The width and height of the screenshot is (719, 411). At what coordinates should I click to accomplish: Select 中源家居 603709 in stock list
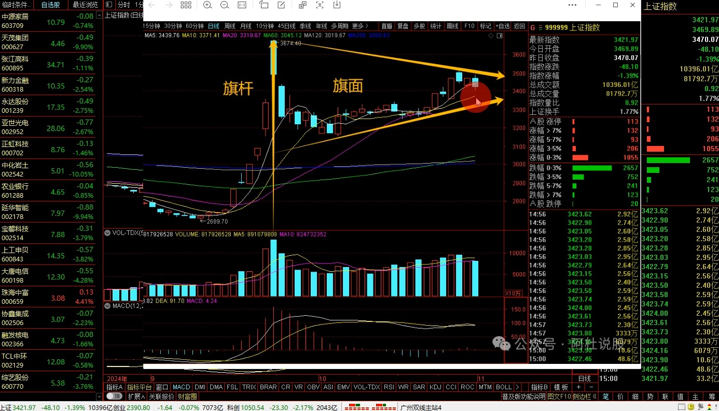(48, 21)
